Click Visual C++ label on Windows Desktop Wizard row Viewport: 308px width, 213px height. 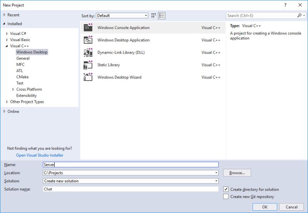[x=211, y=77]
